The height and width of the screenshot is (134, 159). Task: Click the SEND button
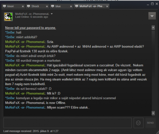150,123
